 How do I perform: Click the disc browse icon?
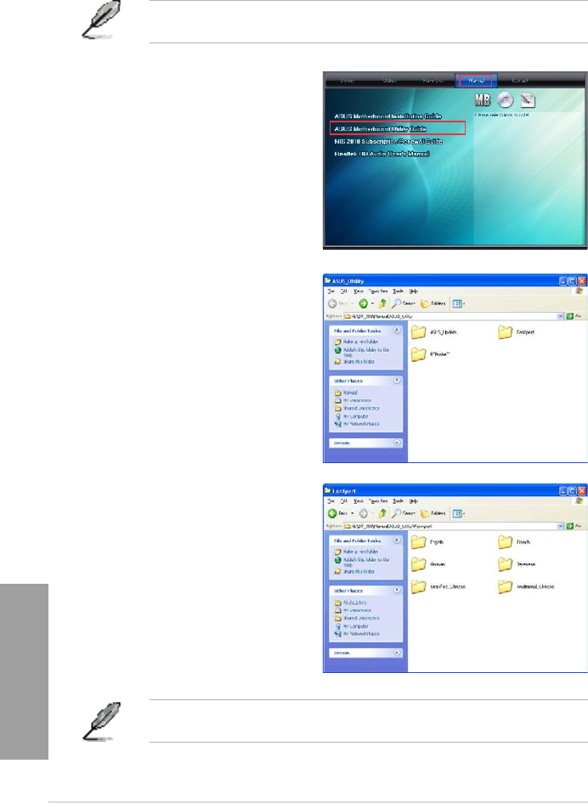click(x=506, y=100)
